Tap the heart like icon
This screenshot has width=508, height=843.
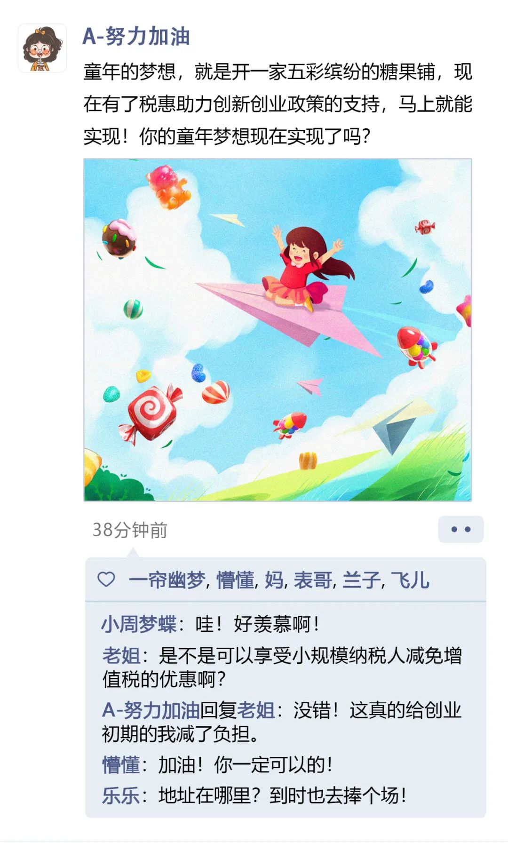pos(106,579)
